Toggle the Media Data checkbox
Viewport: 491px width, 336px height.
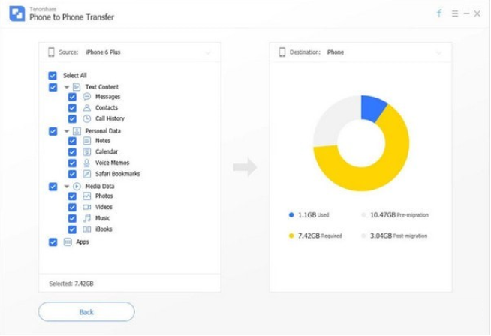click(53, 187)
